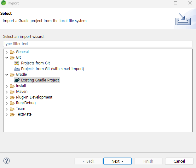Select the 'Plug-in Development' label
196x168 pixels.
pos(34,97)
